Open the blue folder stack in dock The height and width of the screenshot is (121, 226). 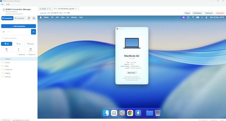[x=149, y=113]
